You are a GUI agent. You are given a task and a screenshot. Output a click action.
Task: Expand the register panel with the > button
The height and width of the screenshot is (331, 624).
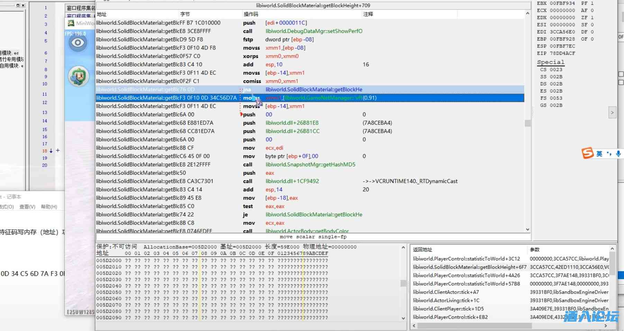pyautogui.click(x=612, y=112)
